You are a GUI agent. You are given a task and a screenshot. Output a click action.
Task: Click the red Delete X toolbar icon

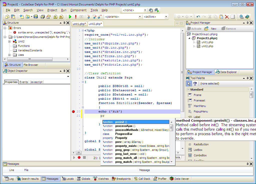[227, 17]
